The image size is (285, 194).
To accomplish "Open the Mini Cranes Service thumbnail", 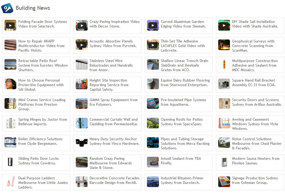I will (x=10, y=104).
